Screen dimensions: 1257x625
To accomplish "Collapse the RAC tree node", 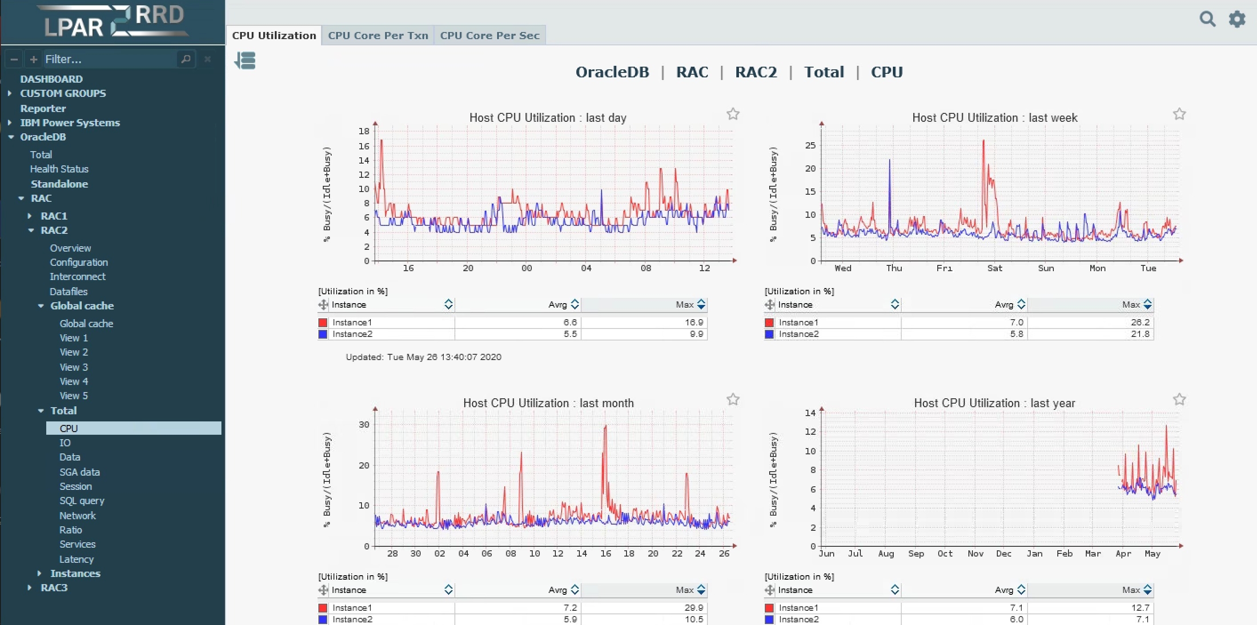I will pyautogui.click(x=21, y=198).
